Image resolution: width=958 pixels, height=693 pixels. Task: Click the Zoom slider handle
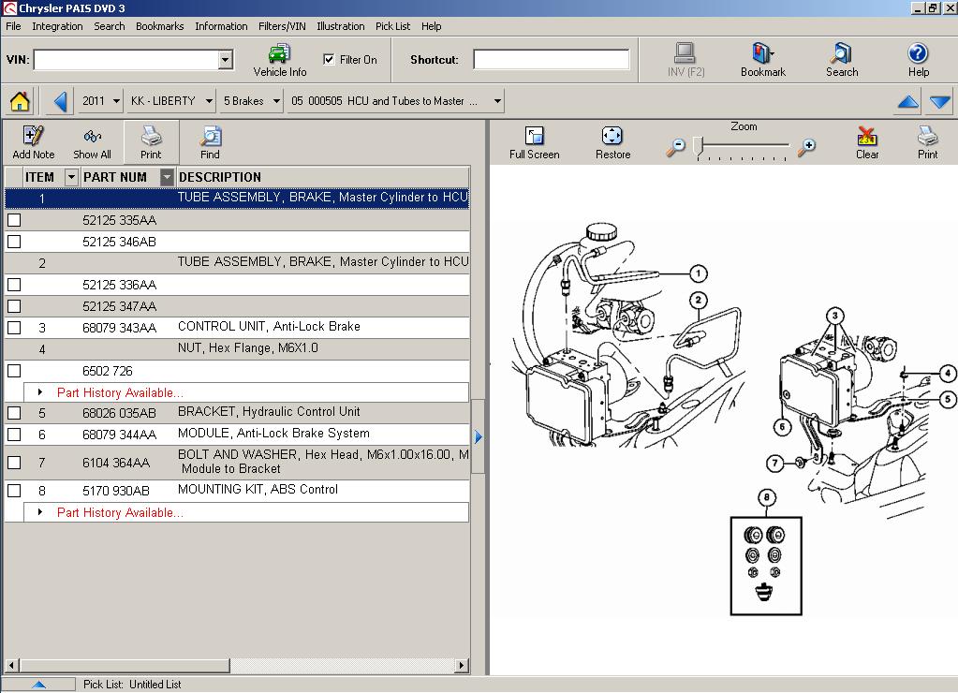click(x=700, y=147)
